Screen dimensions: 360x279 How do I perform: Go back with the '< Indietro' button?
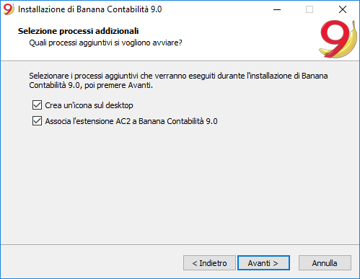click(x=209, y=263)
